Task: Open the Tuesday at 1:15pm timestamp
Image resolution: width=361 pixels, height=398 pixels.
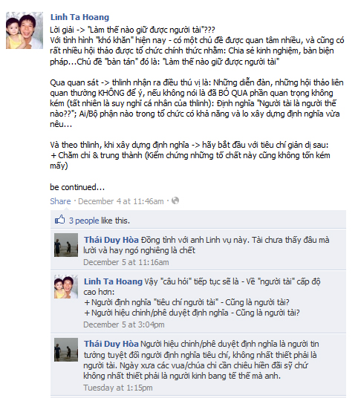Action: coord(118,388)
